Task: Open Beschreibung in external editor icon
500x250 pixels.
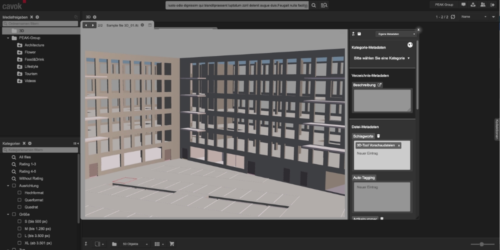Action: coord(379,85)
